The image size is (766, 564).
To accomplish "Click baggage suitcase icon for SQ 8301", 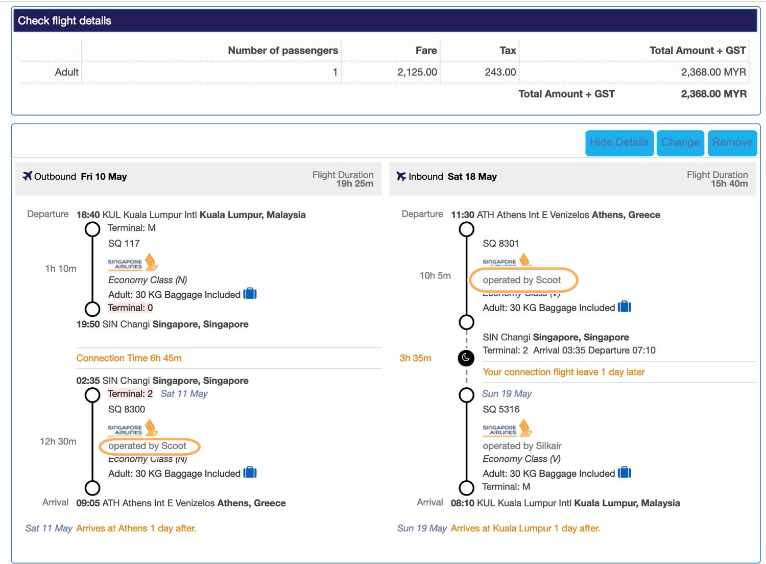I will pyautogui.click(x=625, y=307).
